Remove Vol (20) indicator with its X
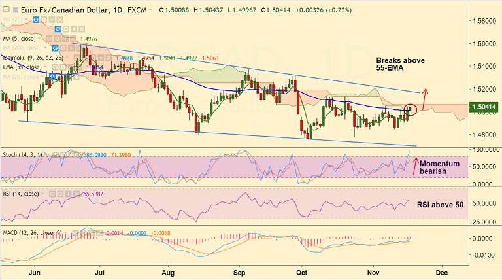 60,20
